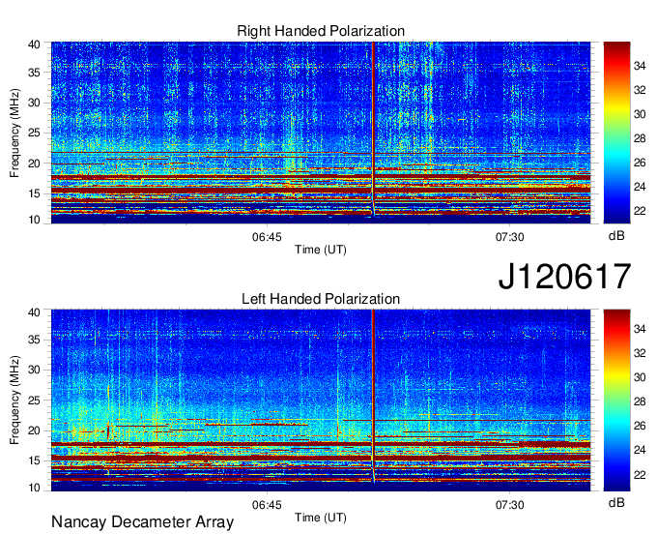Click the 'Right Handed Polarization' title

(321, 31)
